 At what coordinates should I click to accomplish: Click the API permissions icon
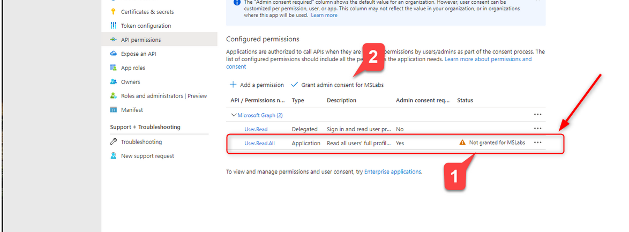tap(113, 40)
